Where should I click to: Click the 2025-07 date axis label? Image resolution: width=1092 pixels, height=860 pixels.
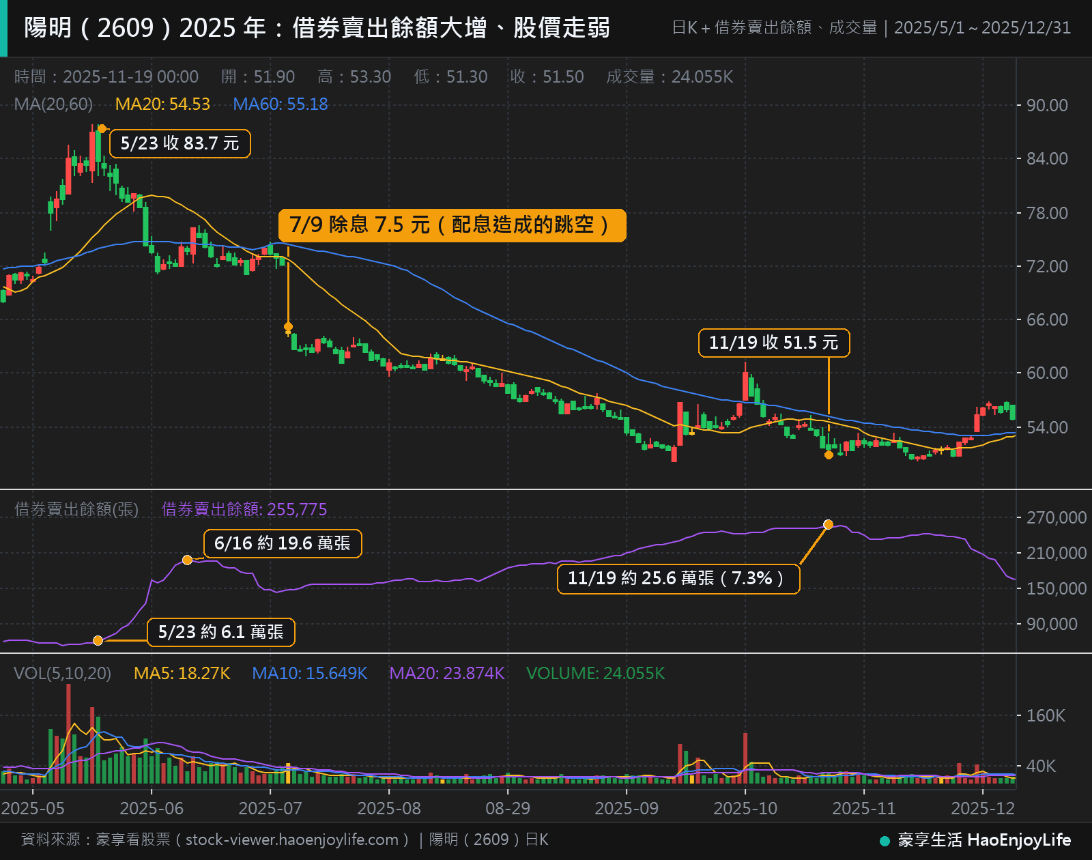point(270,808)
